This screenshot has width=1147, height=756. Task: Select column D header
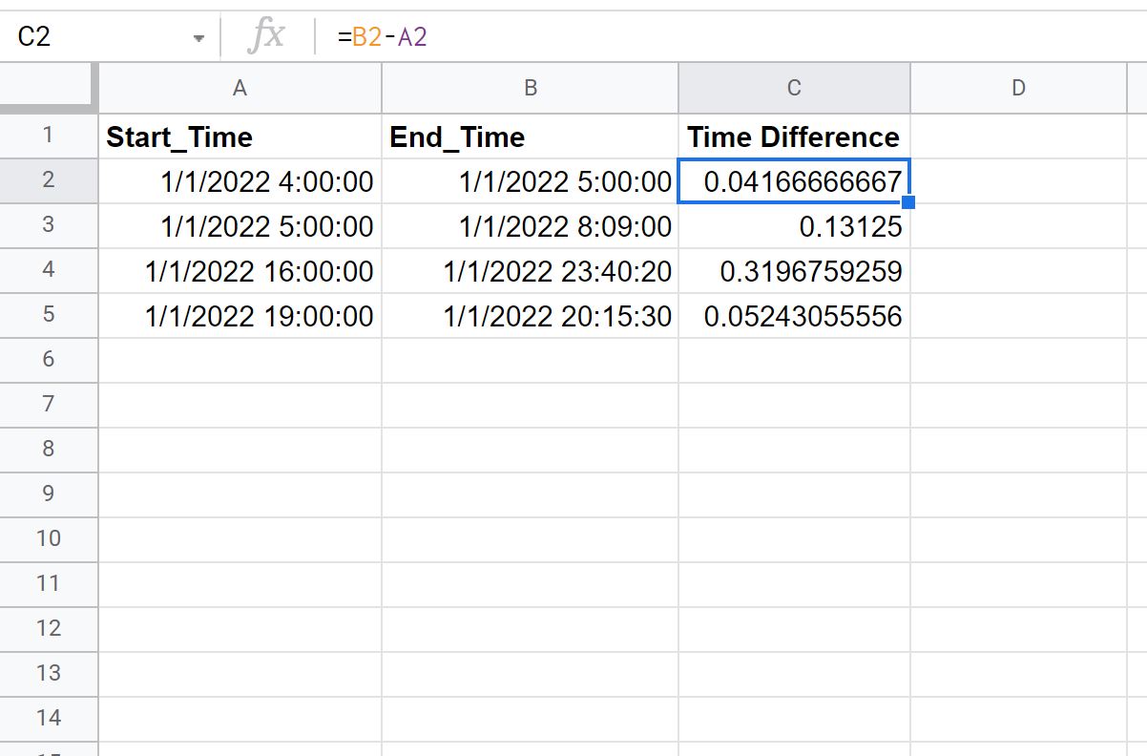pos(1018,88)
